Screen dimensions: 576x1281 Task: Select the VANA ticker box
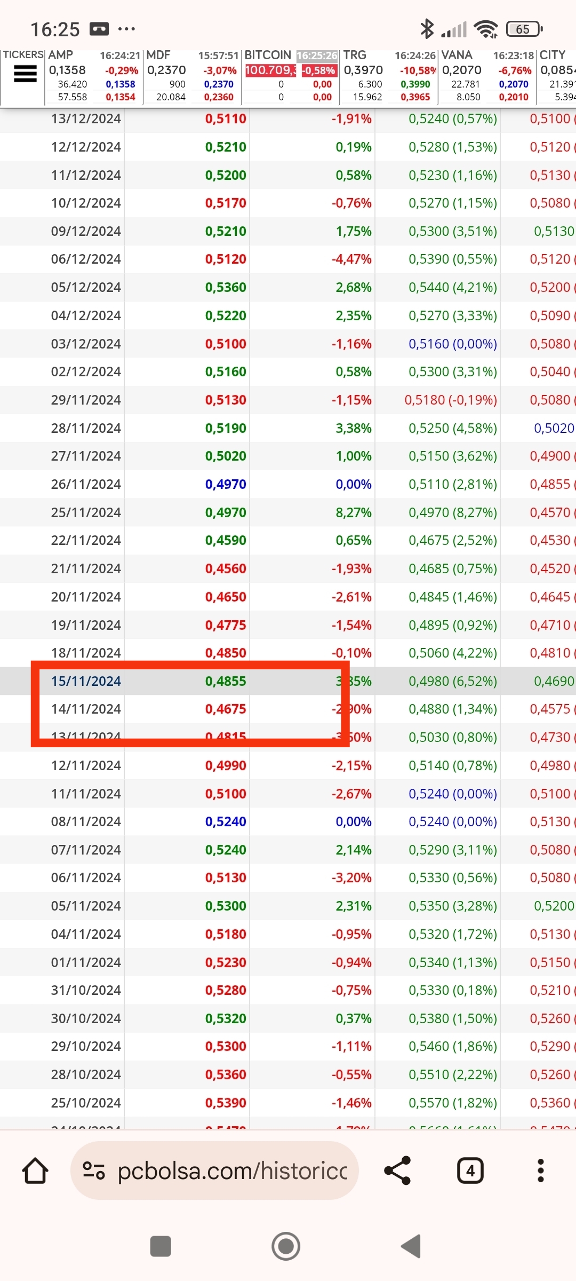click(x=487, y=76)
